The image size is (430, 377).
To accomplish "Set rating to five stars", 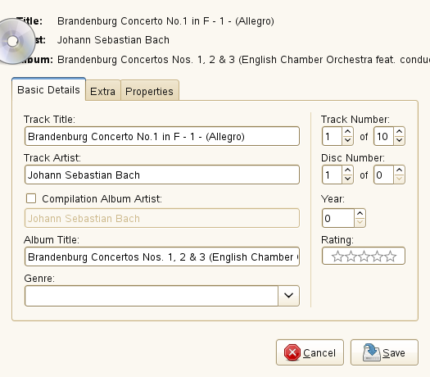I will click(390, 257).
